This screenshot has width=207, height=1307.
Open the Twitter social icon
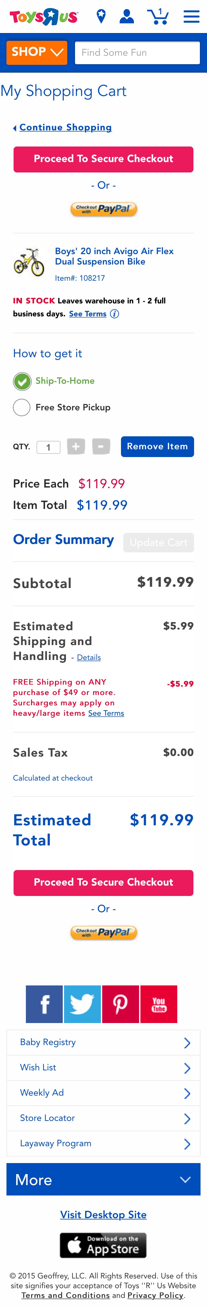coord(82,1003)
